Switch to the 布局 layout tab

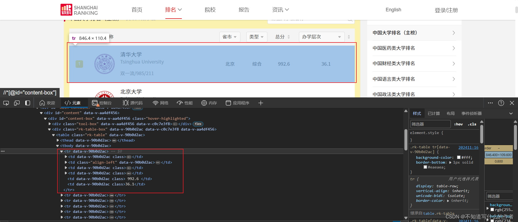point(451,114)
